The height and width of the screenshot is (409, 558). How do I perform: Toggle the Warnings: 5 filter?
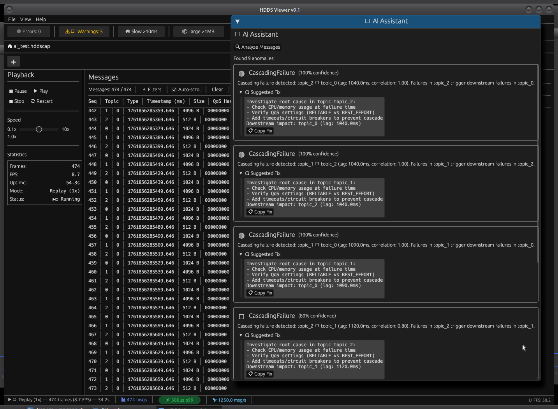tap(84, 32)
